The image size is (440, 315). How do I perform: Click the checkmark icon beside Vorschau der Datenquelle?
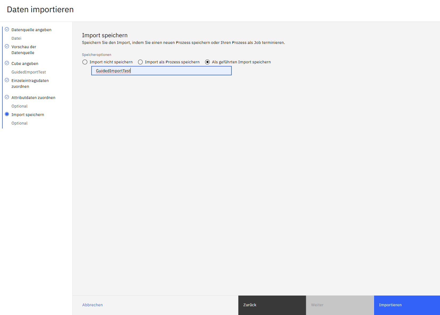7,47
